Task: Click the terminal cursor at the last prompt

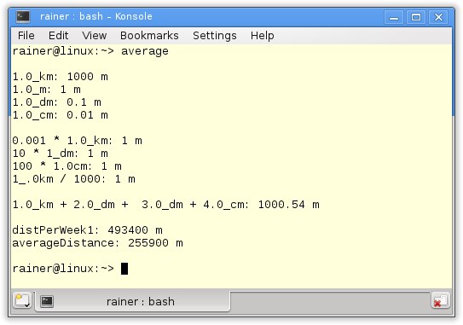Action: (124, 269)
